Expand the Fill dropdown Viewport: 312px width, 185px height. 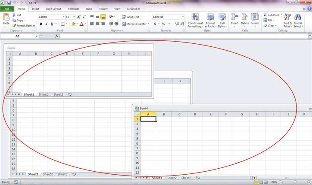pos(273,20)
